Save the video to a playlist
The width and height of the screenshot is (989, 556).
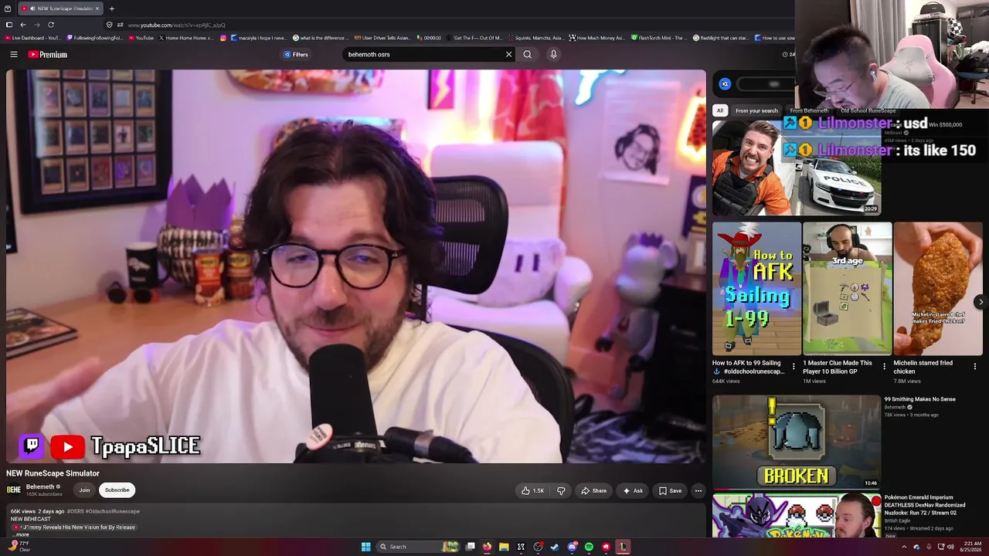point(670,490)
